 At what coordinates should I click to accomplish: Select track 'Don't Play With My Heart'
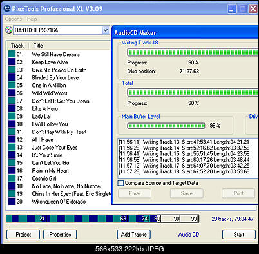pyautogui.click(x=59, y=132)
